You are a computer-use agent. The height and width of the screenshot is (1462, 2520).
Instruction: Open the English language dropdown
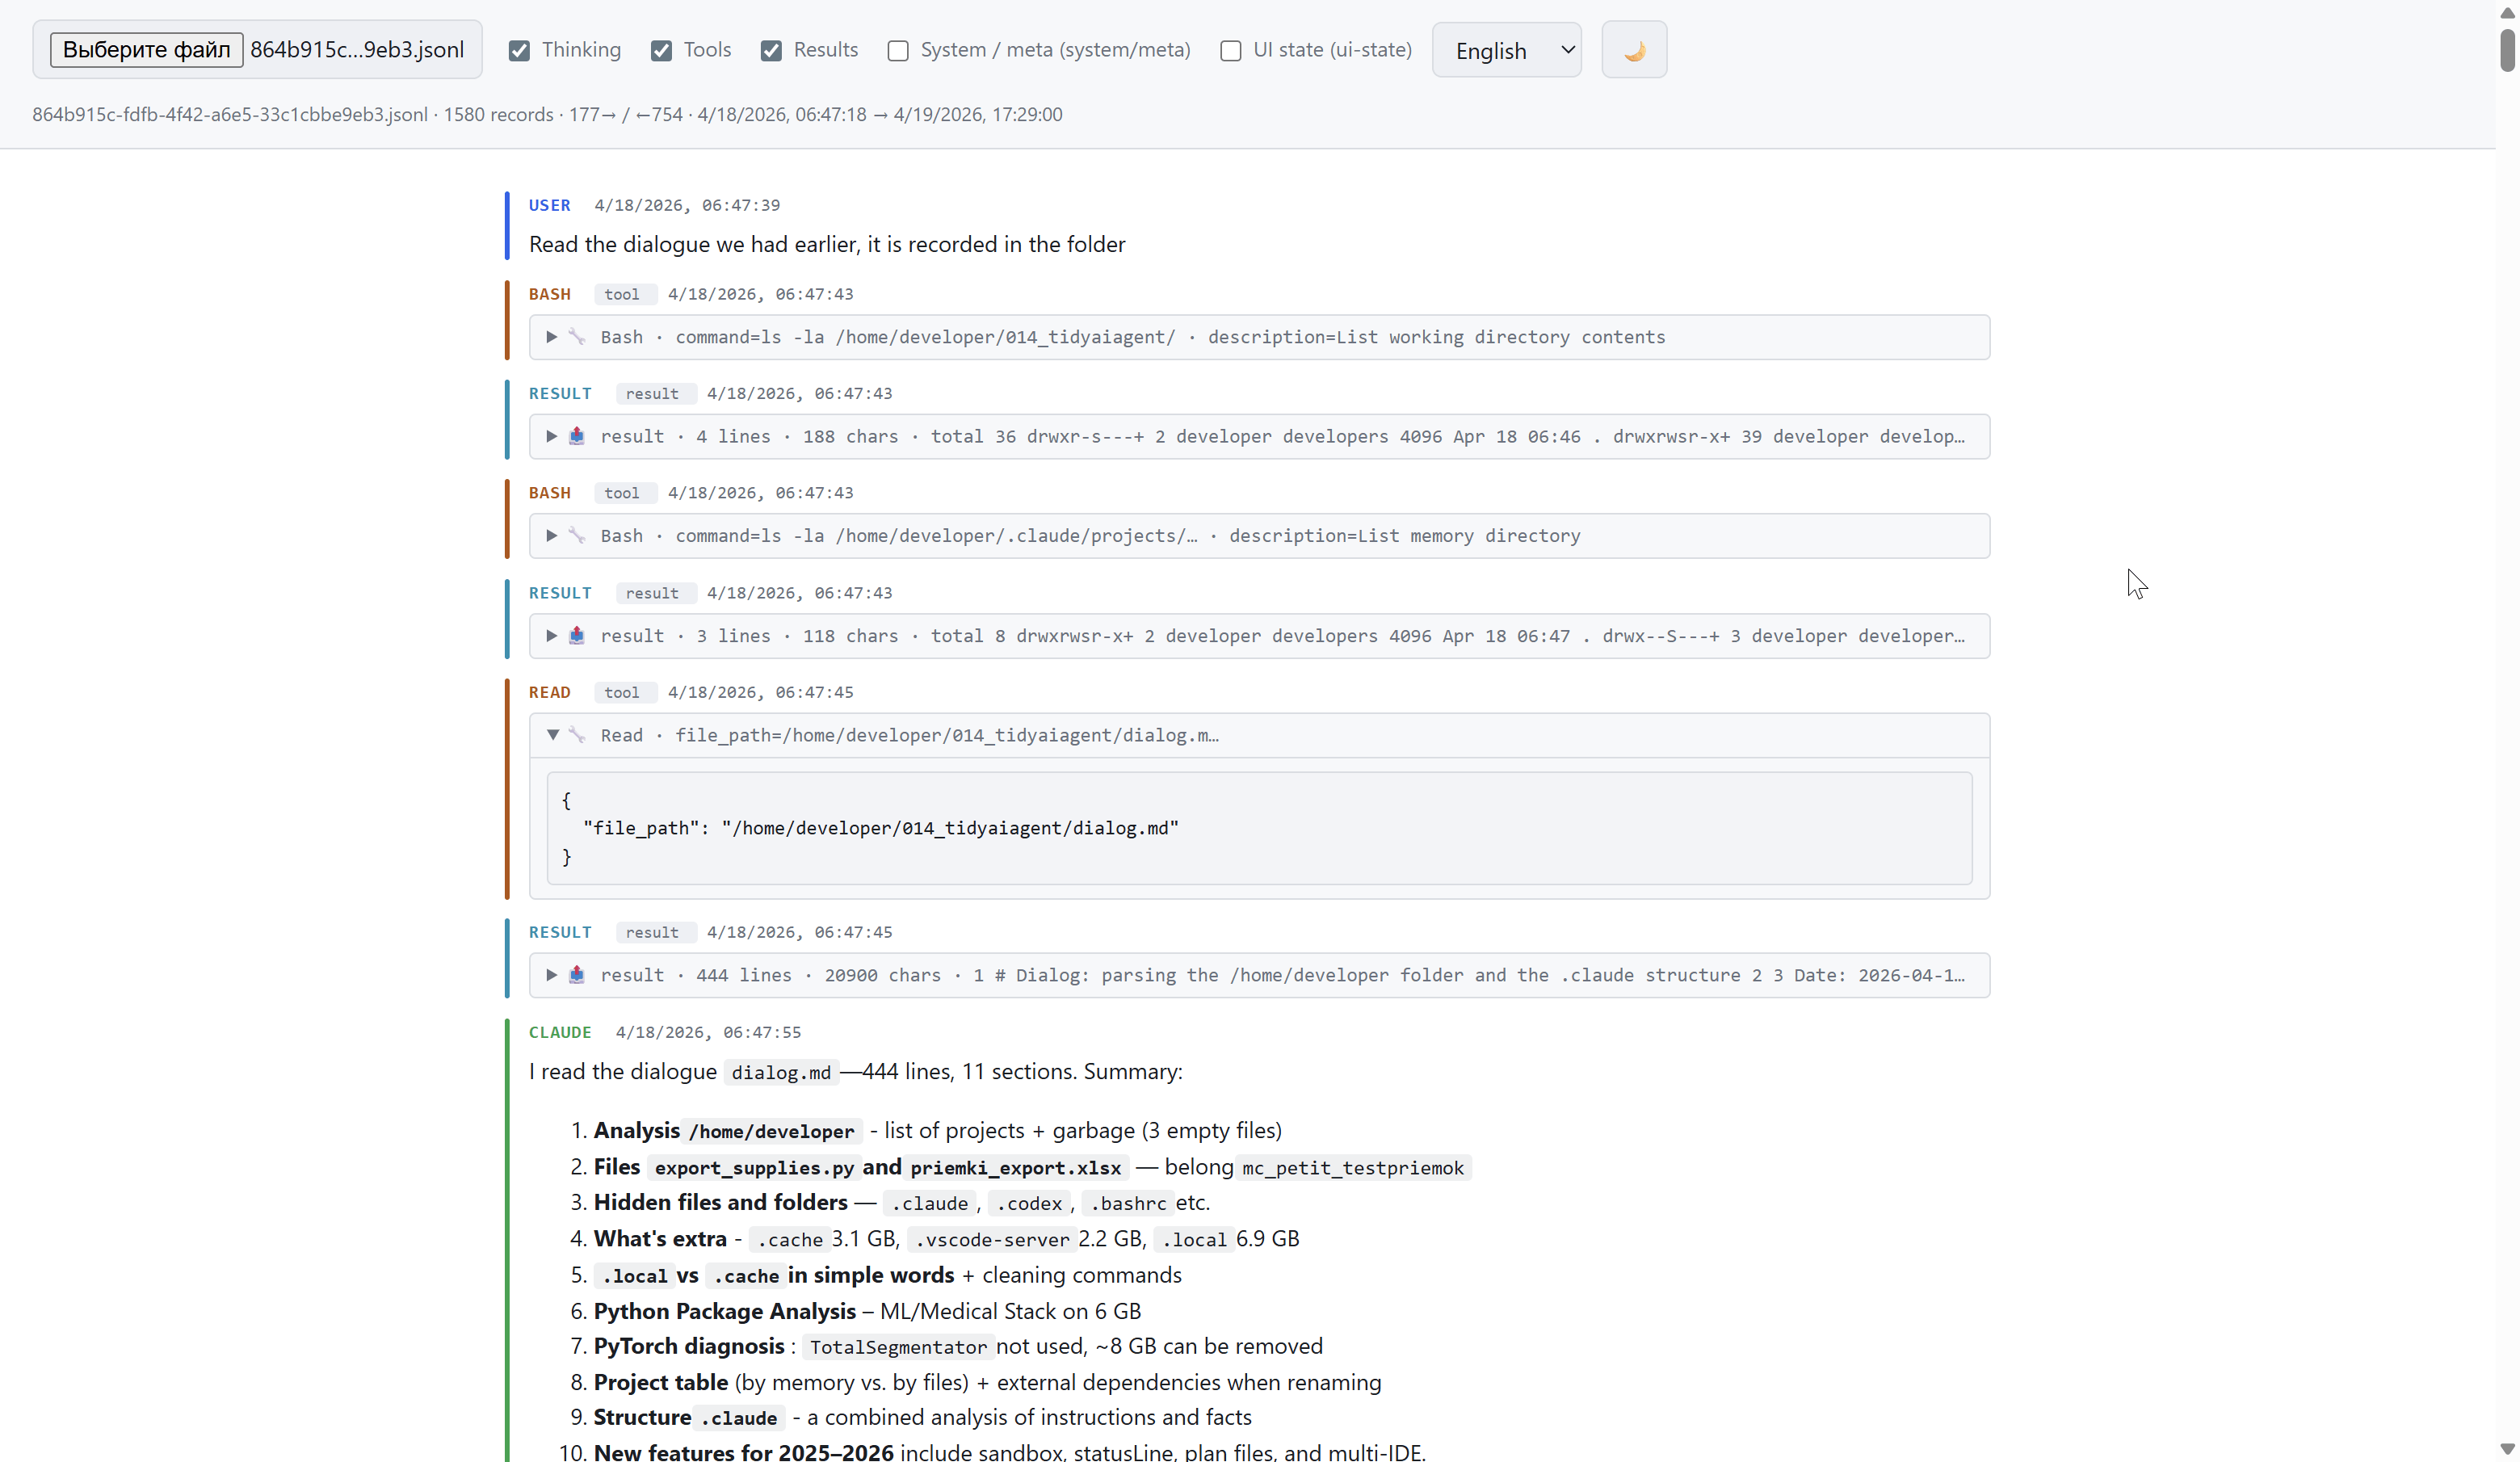pos(1506,49)
